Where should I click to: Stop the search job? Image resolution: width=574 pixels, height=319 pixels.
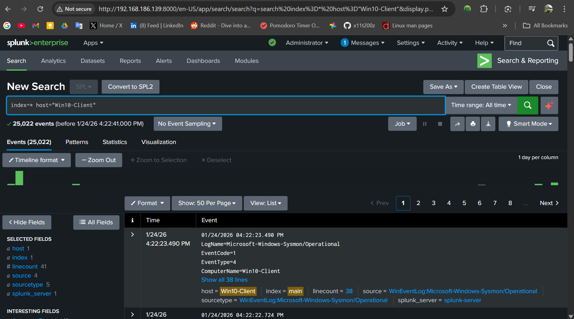(x=440, y=124)
